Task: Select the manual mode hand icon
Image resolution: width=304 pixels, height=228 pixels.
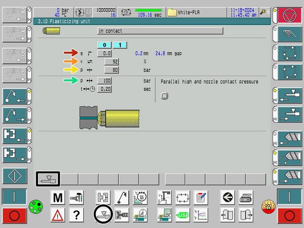Action: [x=290, y=34]
